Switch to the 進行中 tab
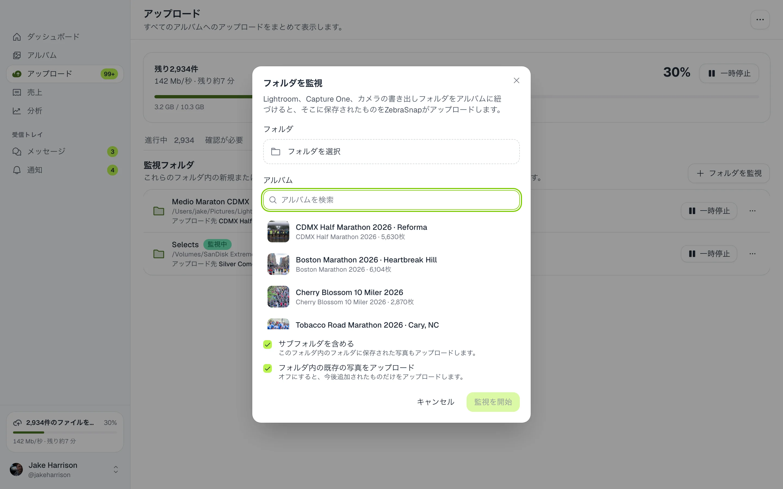 (x=169, y=140)
